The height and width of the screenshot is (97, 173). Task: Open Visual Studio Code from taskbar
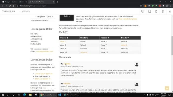point(60,95)
